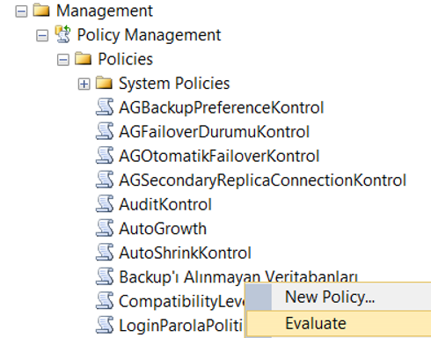Click the Management folder icon
The image size is (431, 338).
(41, 10)
